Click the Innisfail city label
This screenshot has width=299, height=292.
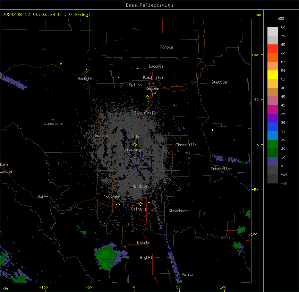click(144, 113)
